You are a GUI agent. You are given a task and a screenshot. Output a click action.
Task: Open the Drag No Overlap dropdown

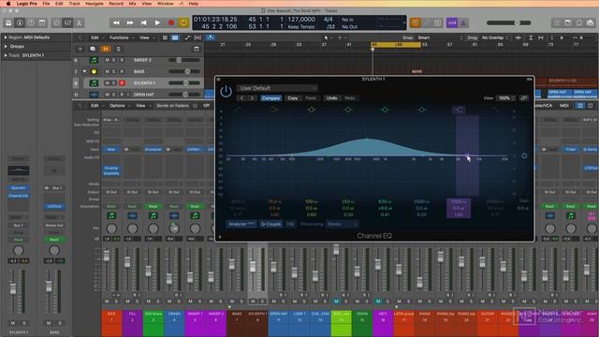pyautogui.click(x=495, y=37)
